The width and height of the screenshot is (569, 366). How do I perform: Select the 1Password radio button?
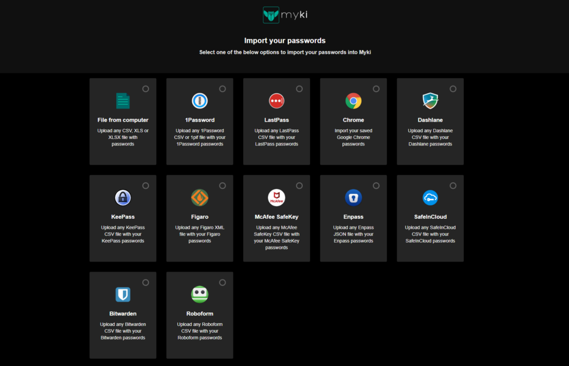point(222,89)
